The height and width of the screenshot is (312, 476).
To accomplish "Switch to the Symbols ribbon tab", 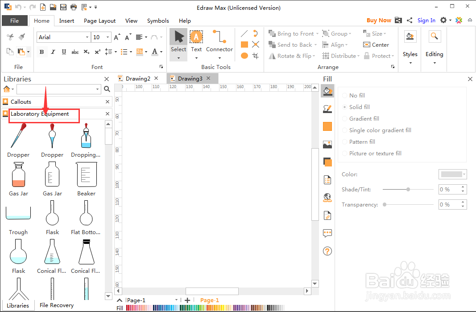I will (x=158, y=20).
